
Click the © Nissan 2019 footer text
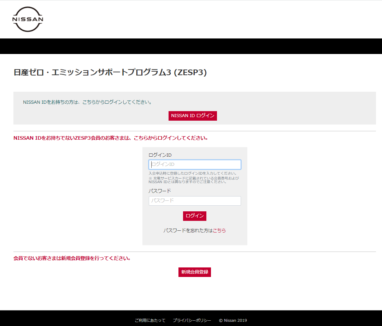tap(233, 320)
